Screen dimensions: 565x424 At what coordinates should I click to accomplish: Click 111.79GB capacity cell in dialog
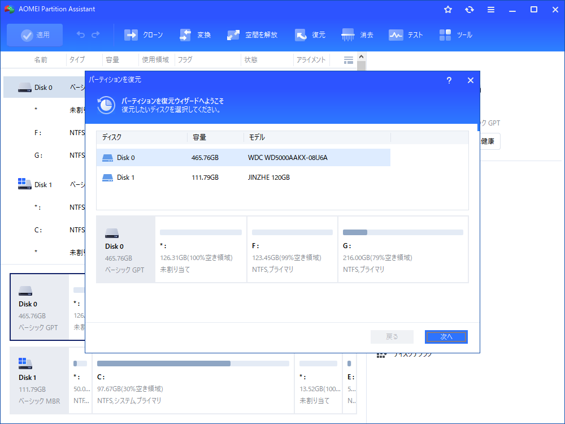pyautogui.click(x=205, y=178)
